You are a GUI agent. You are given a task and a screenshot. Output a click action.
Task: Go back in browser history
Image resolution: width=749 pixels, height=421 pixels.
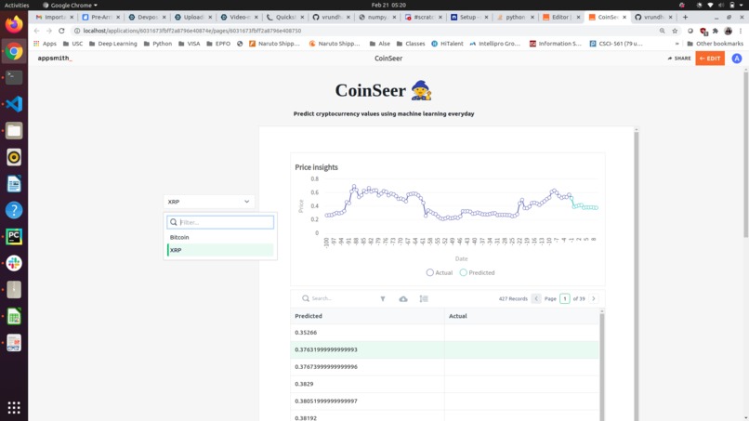[37, 31]
